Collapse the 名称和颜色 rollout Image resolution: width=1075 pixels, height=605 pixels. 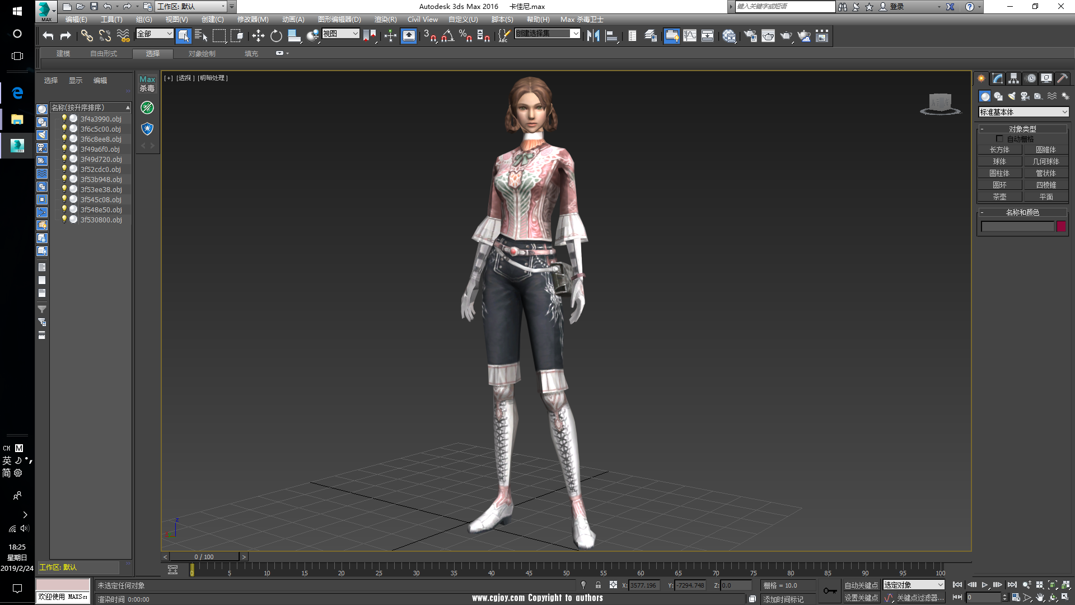(1022, 212)
